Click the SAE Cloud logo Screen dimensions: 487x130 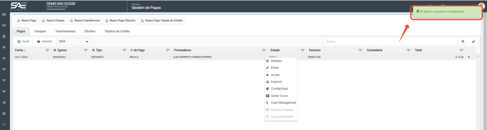(x=19, y=6)
